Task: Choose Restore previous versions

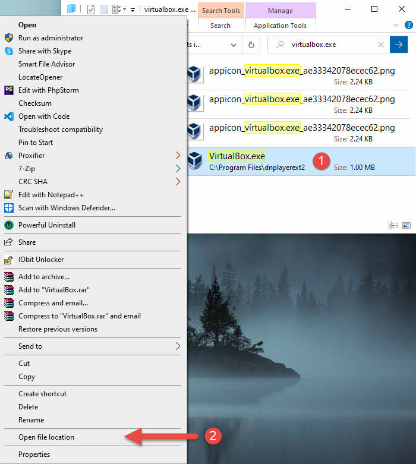Action: pyautogui.click(x=92, y=329)
